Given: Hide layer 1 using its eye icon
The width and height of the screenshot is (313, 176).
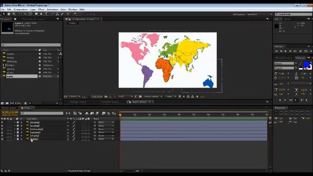Looking at the screenshot, I should [2, 122].
